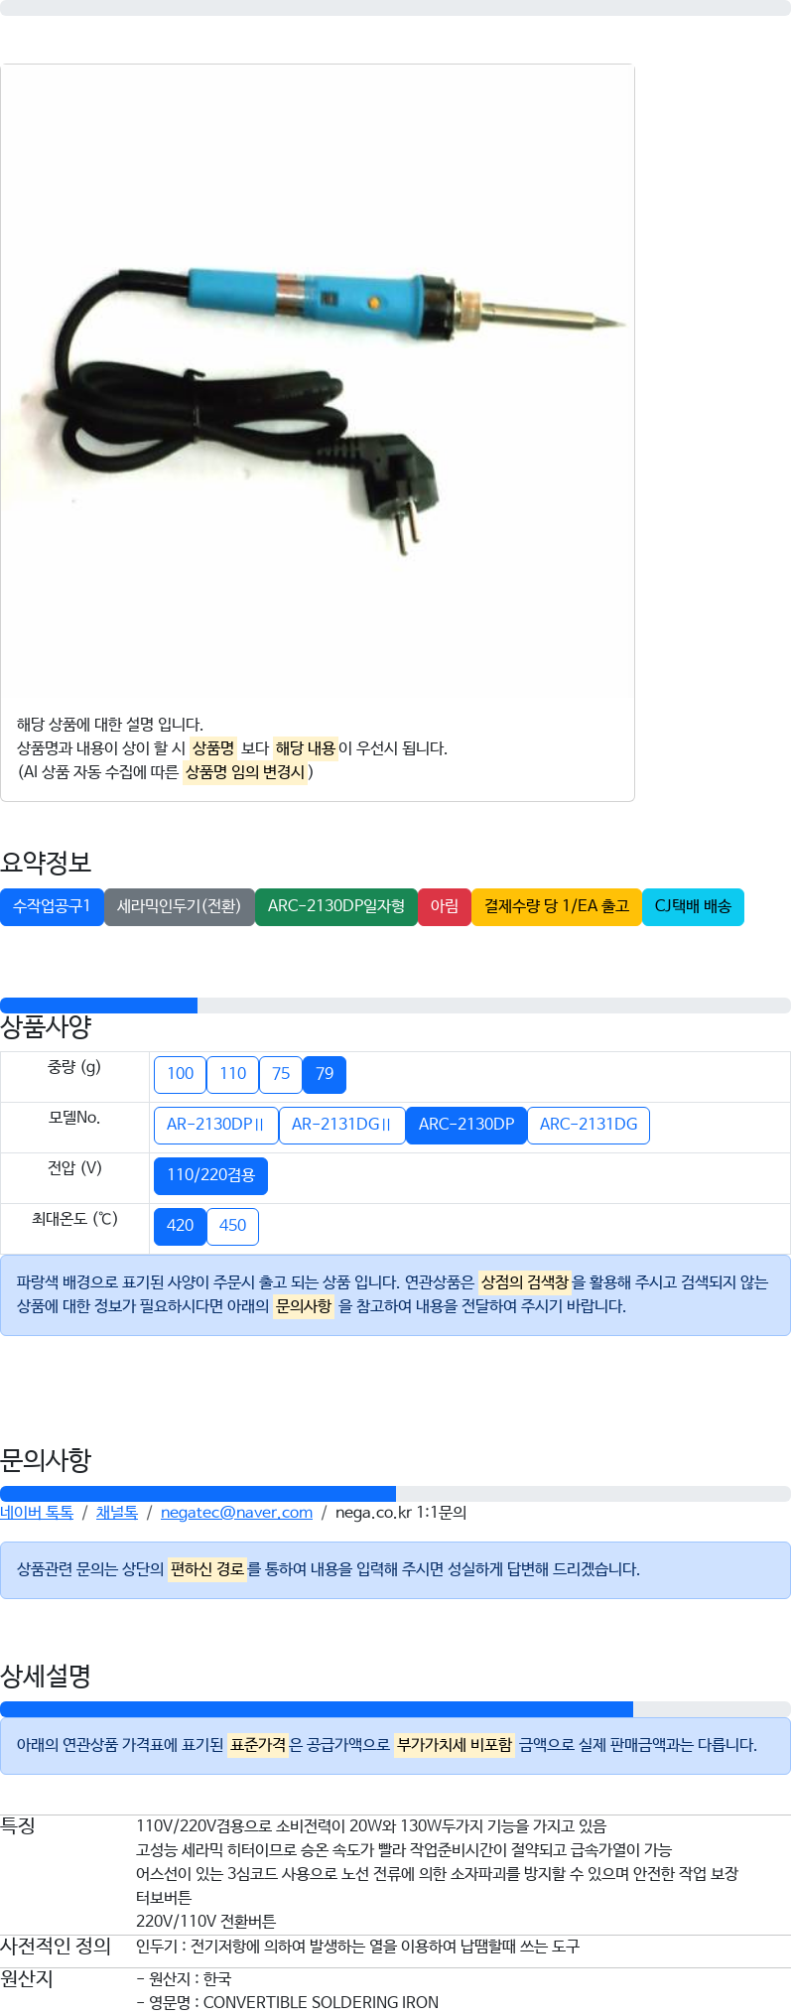Click the yellow 결제수량 당 1/EA 출고 badge

click(x=557, y=906)
